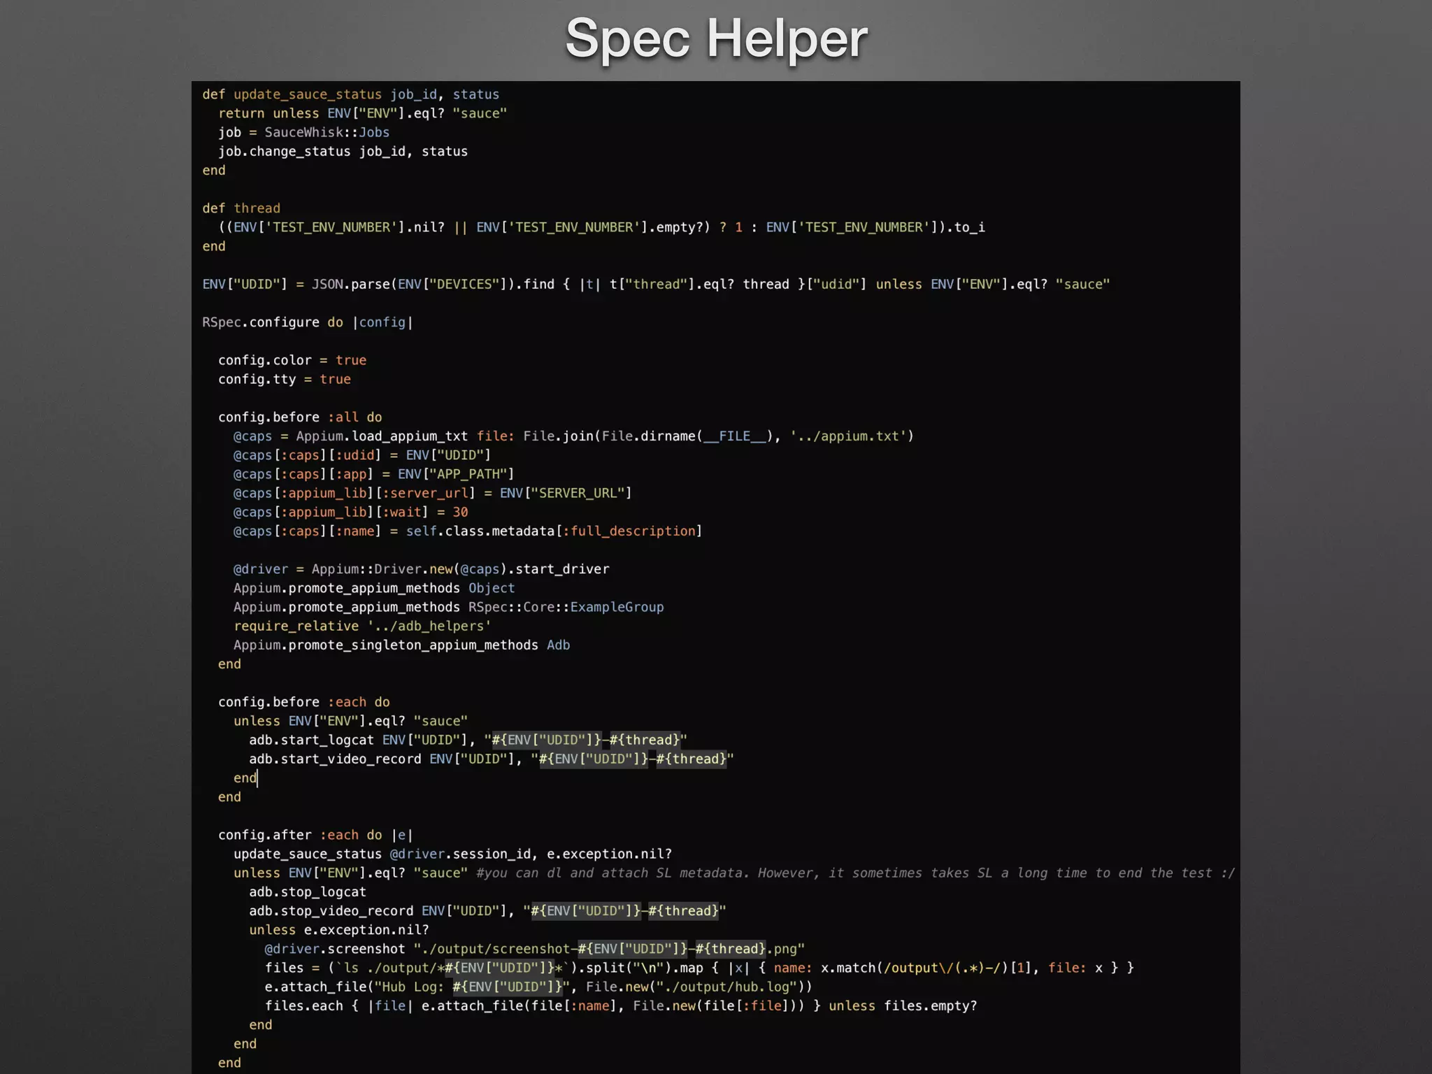
Task: Click the 'job = SauceWhisk::Jobs' line
Action: coord(303,132)
